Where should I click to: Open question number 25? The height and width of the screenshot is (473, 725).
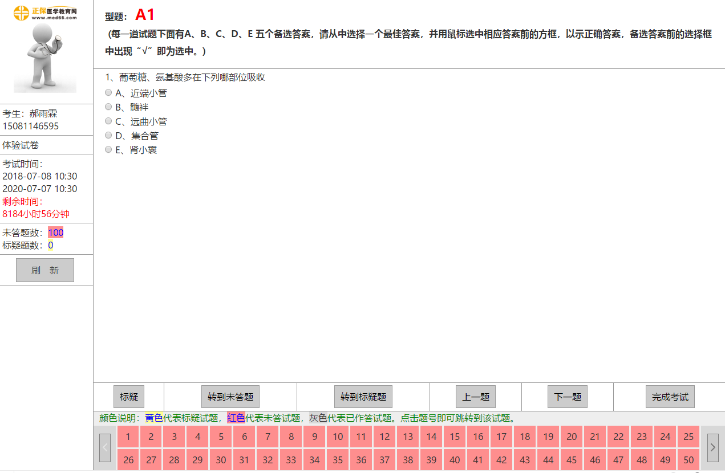[x=688, y=437]
